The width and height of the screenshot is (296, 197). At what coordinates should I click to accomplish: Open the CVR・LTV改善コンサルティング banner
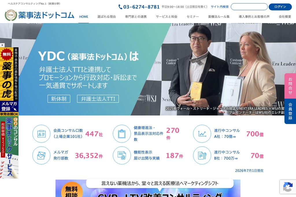pyautogui.click(x=148, y=188)
